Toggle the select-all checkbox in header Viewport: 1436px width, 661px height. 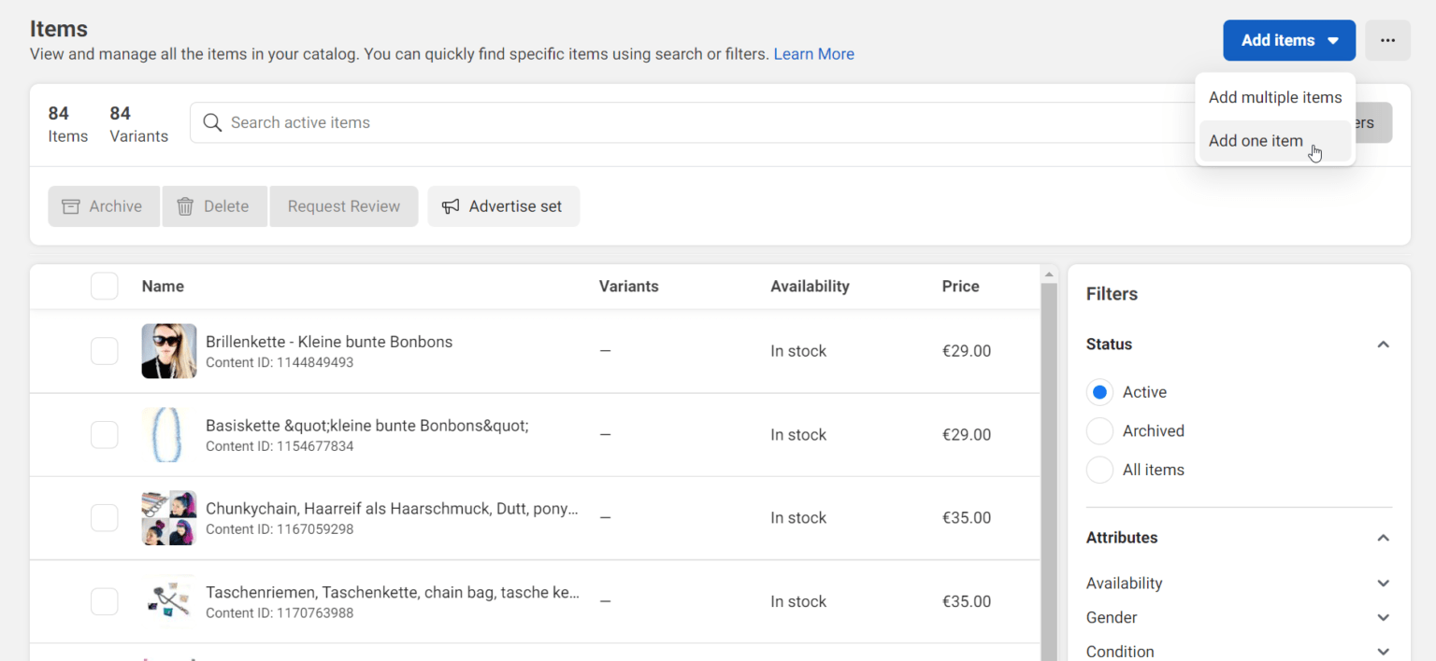tap(105, 286)
